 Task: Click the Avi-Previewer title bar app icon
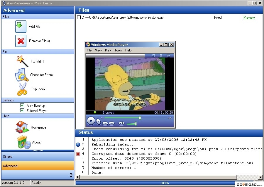[x=4, y=3]
